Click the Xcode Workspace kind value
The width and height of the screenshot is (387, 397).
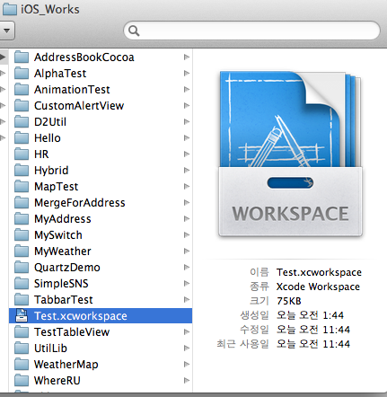click(318, 287)
